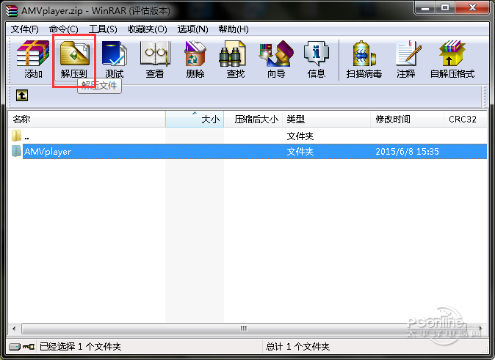The image size is (495, 360).
Task: Click the 2015/6/8 15:35 date cell
Action: click(x=407, y=152)
